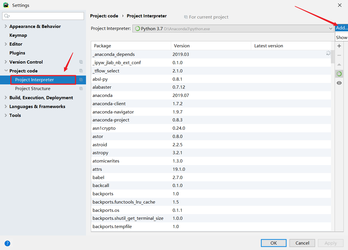Toggle the show early releases eye icon
The width and height of the screenshot is (348, 250).
(x=339, y=83)
